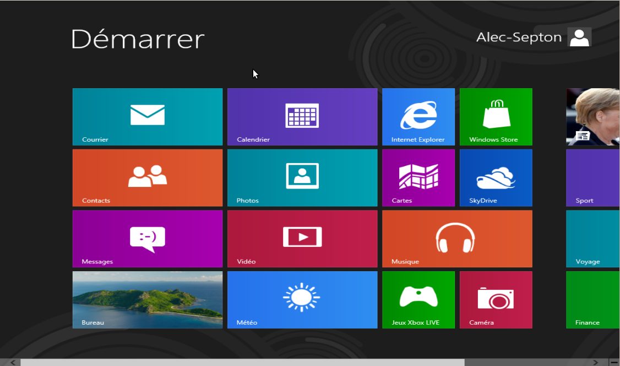Browse pictures in Photos
620x366 pixels.
302,177
